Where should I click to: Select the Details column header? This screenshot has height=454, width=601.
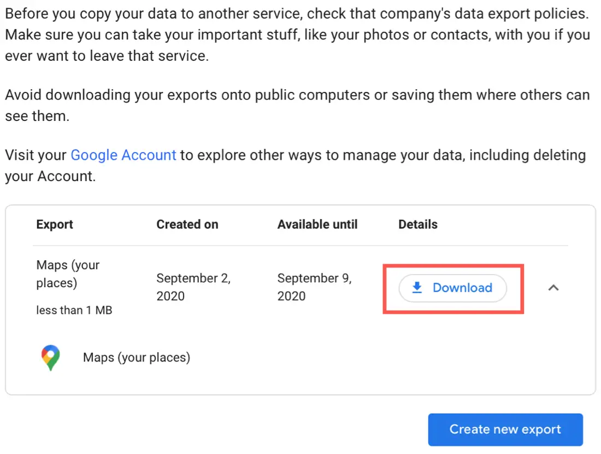[418, 224]
